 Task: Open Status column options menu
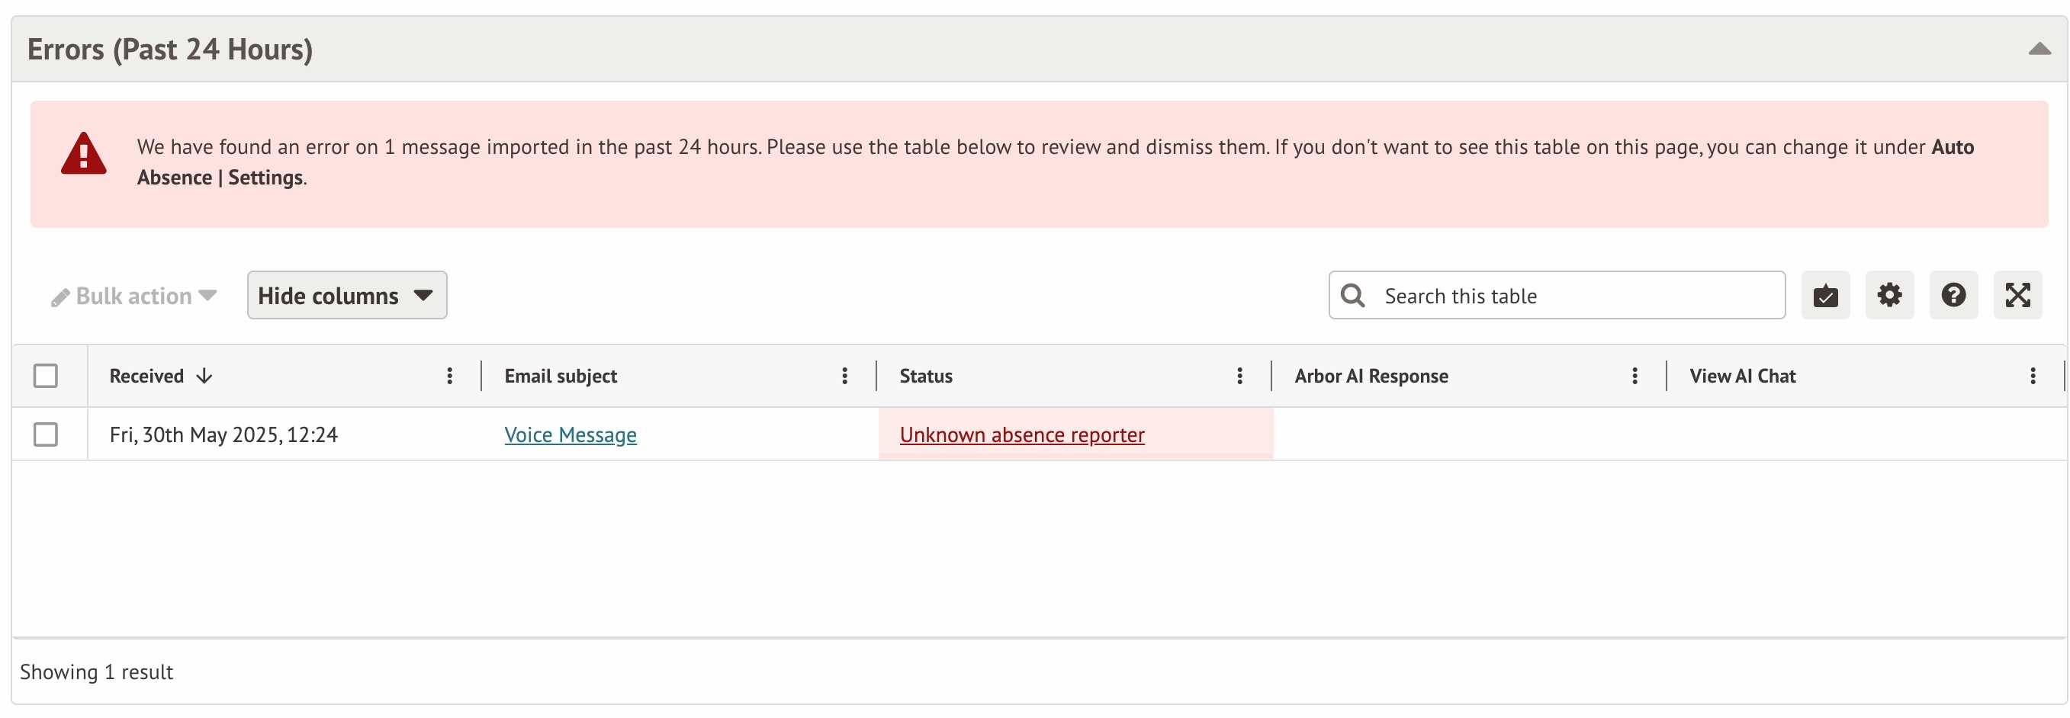point(1239,376)
